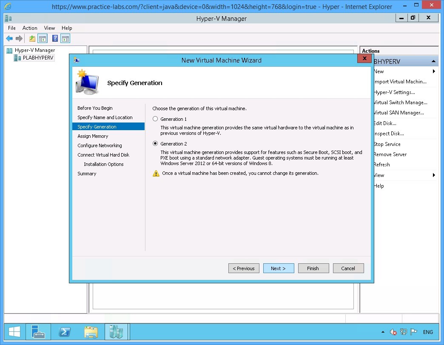Open the muted volume icon in system tray
The height and width of the screenshot is (345, 444).
[x=393, y=332]
